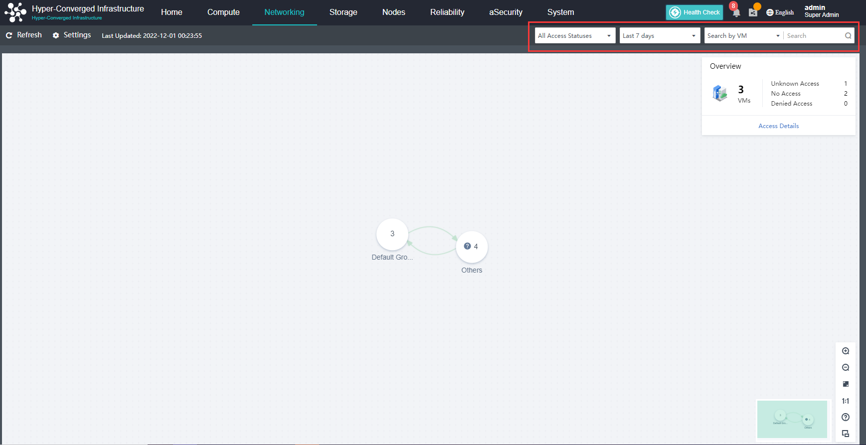
Task: Open the aSecurity menu
Action: pyautogui.click(x=506, y=12)
